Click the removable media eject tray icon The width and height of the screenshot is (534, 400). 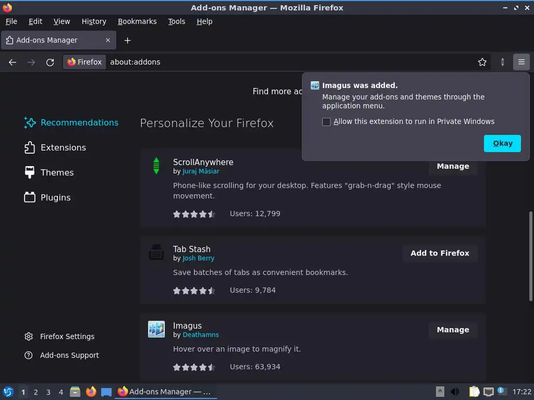(440, 392)
